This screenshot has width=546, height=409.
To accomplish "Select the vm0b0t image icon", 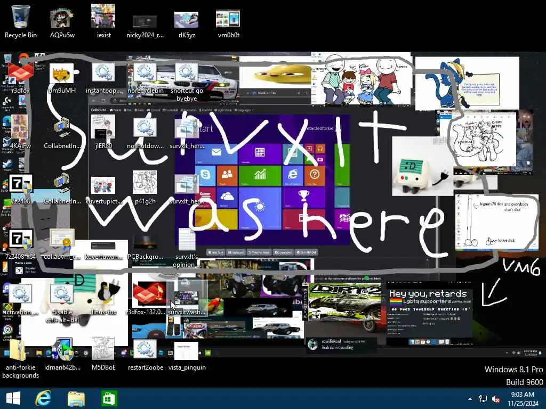I will pyautogui.click(x=228, y=23).
